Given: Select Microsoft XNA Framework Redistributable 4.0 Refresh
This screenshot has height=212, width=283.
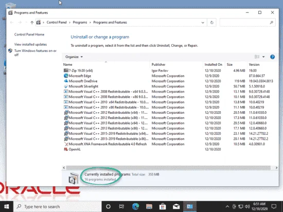Looking at the screenshot, I should point(108,144).
